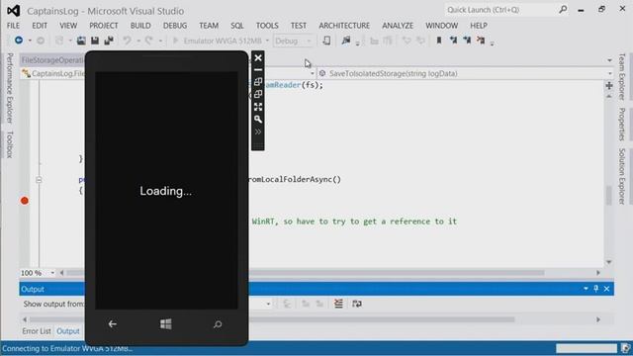Image resolution: width=633 pixels, height=356 pixels.
Task: Open the Team Explorer side tab
Action: (x=622, y=77)
